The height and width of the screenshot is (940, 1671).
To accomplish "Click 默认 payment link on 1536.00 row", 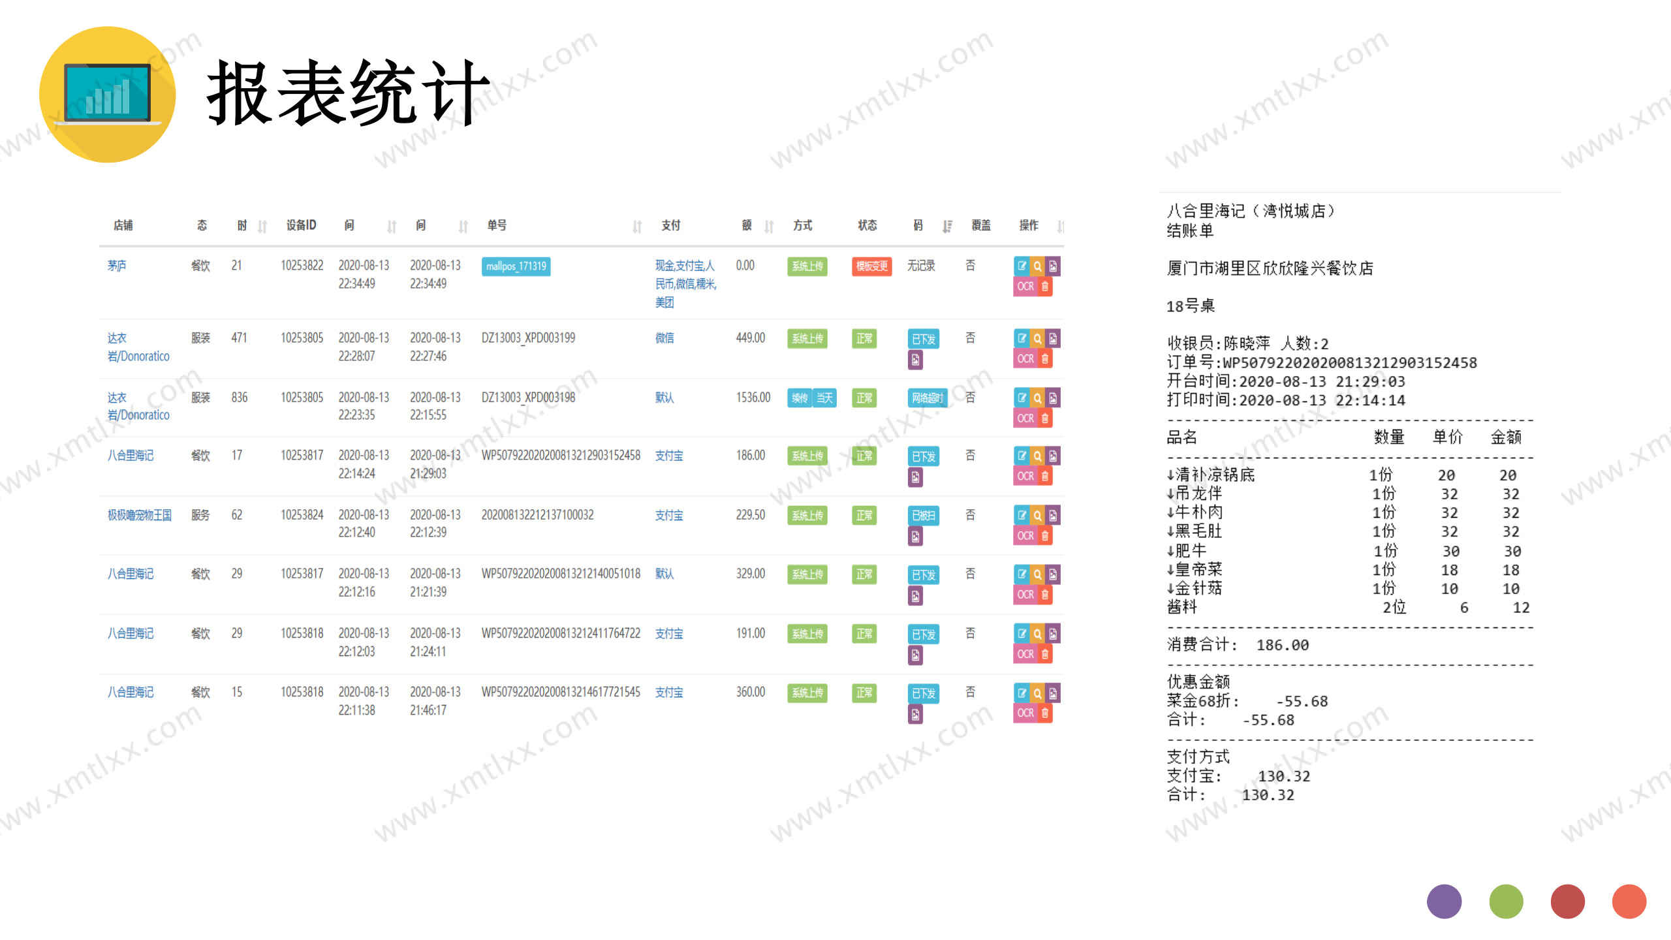I will click(x=664, y=398).
